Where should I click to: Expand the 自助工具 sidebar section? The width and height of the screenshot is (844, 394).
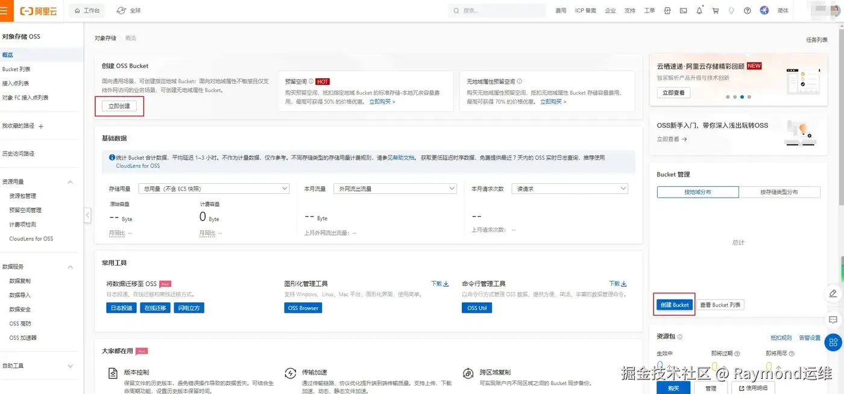pyautogui.click(x=70, y=366)
